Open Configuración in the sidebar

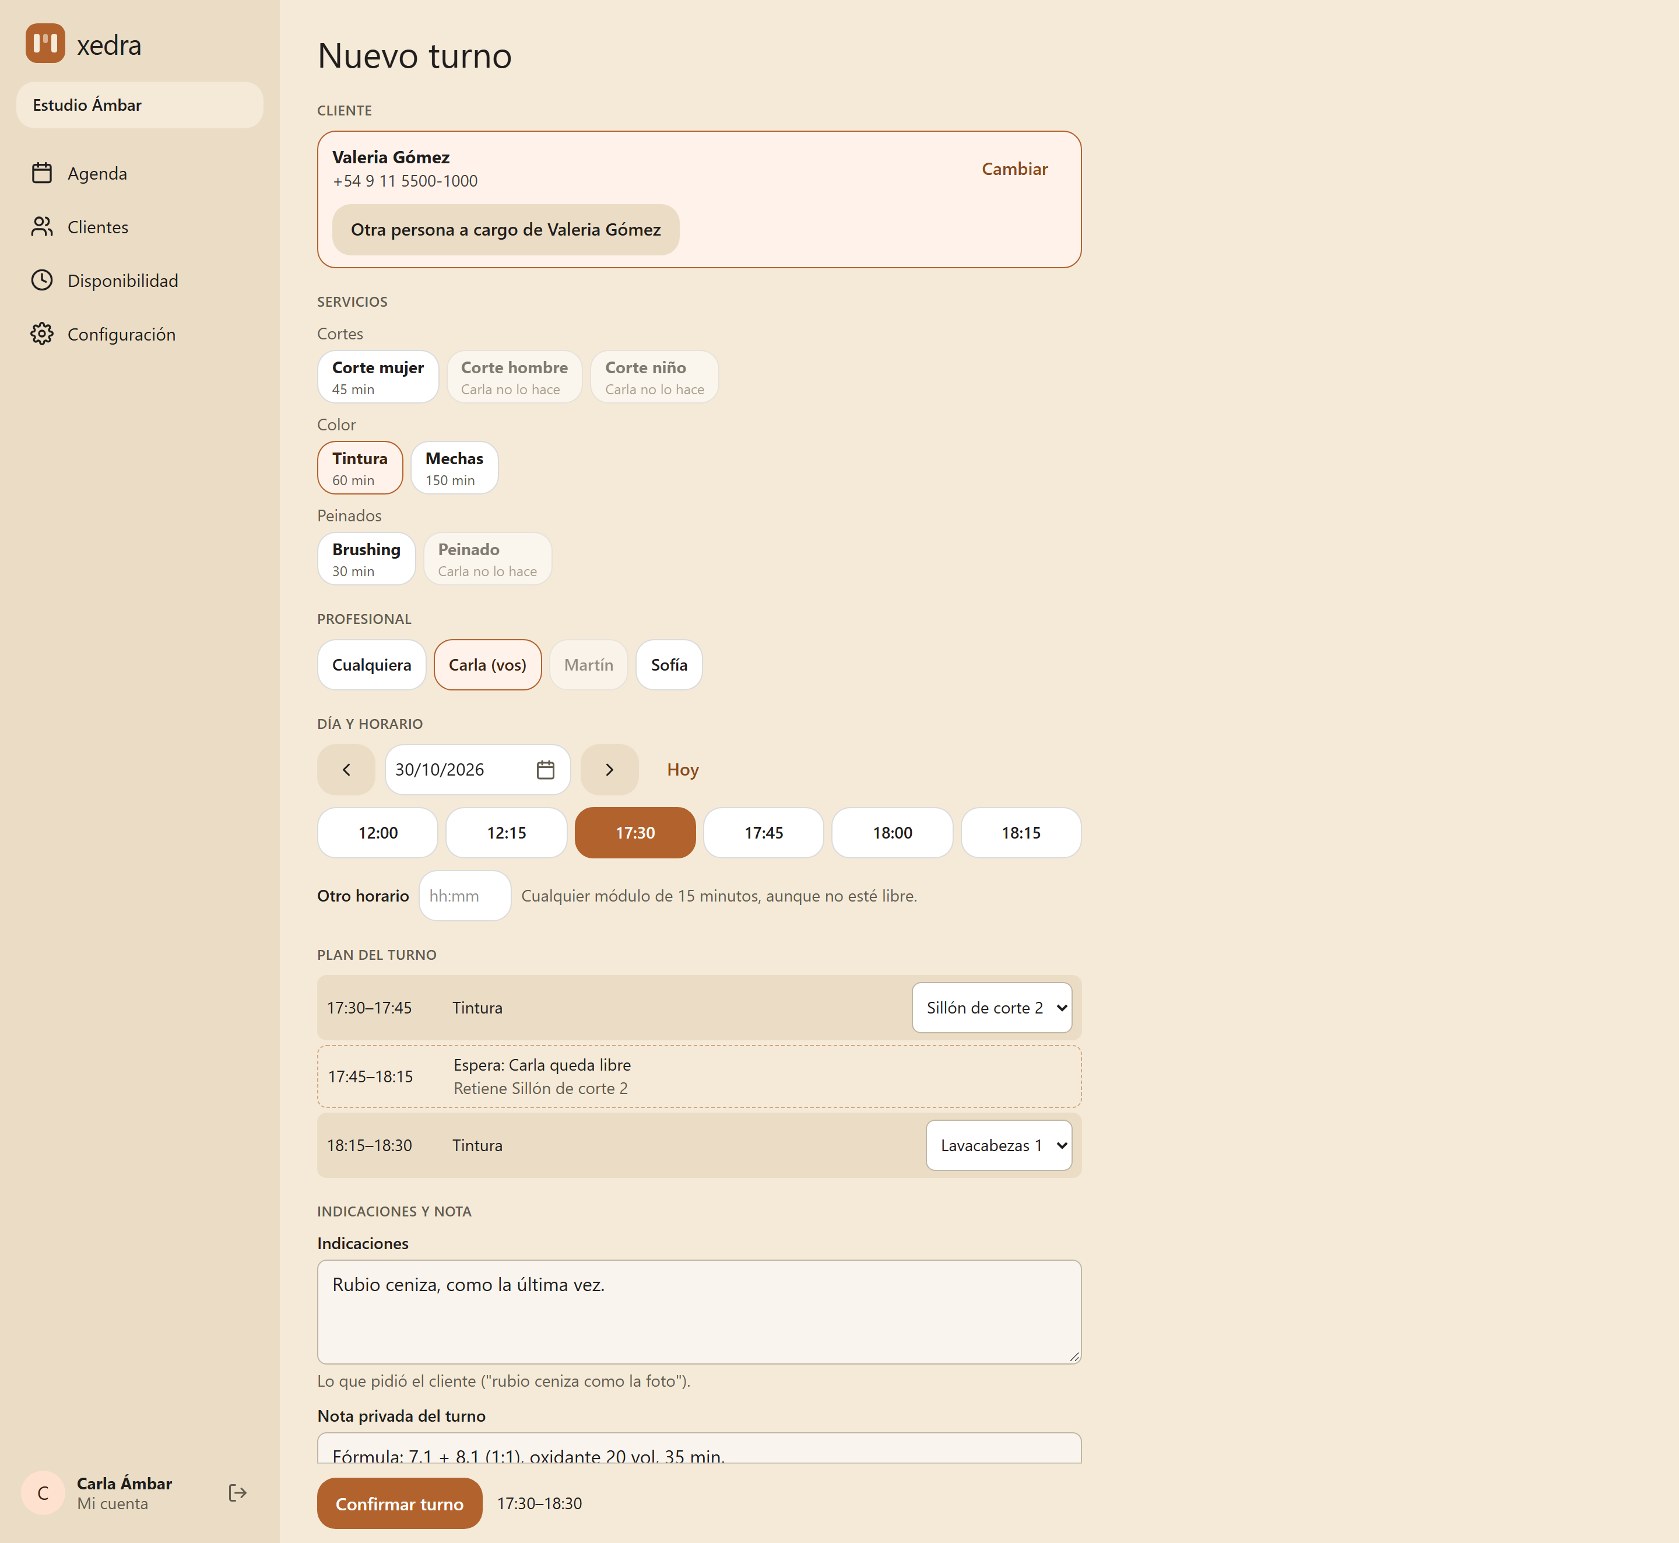[x=139, y=334]
